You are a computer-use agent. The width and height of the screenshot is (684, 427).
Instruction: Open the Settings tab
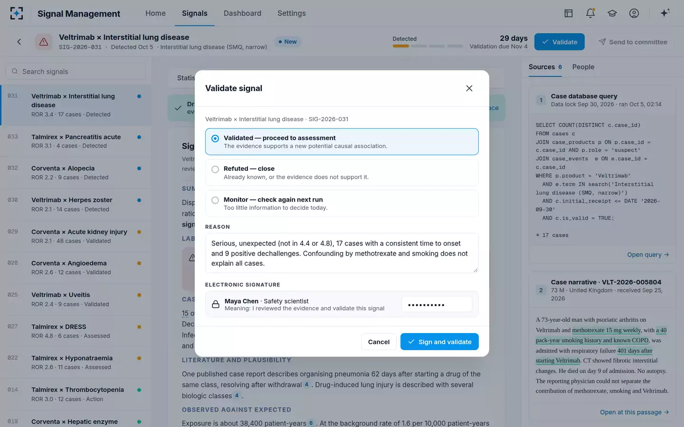pyautogui.click(x=291, y=13)
